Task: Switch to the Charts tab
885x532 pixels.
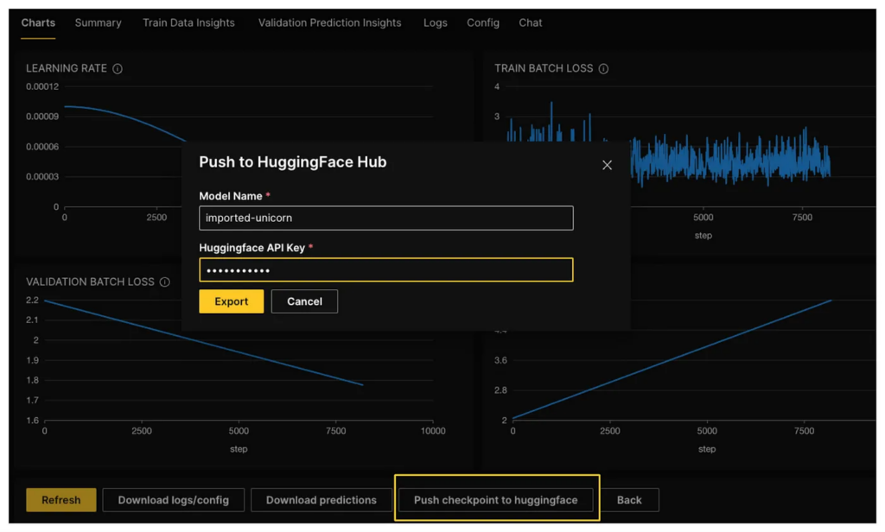Action: coord(38,23)
